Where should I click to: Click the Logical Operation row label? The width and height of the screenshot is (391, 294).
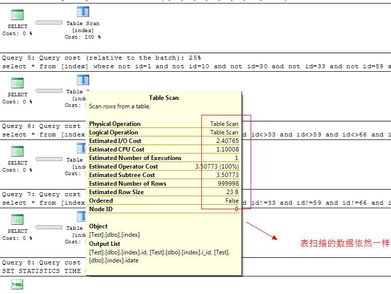113,132
